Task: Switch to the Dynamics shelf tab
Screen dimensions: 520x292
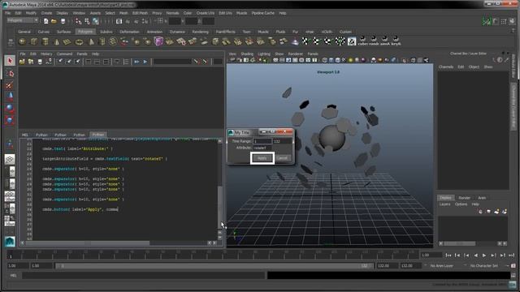Action: [x=177, y=32]
